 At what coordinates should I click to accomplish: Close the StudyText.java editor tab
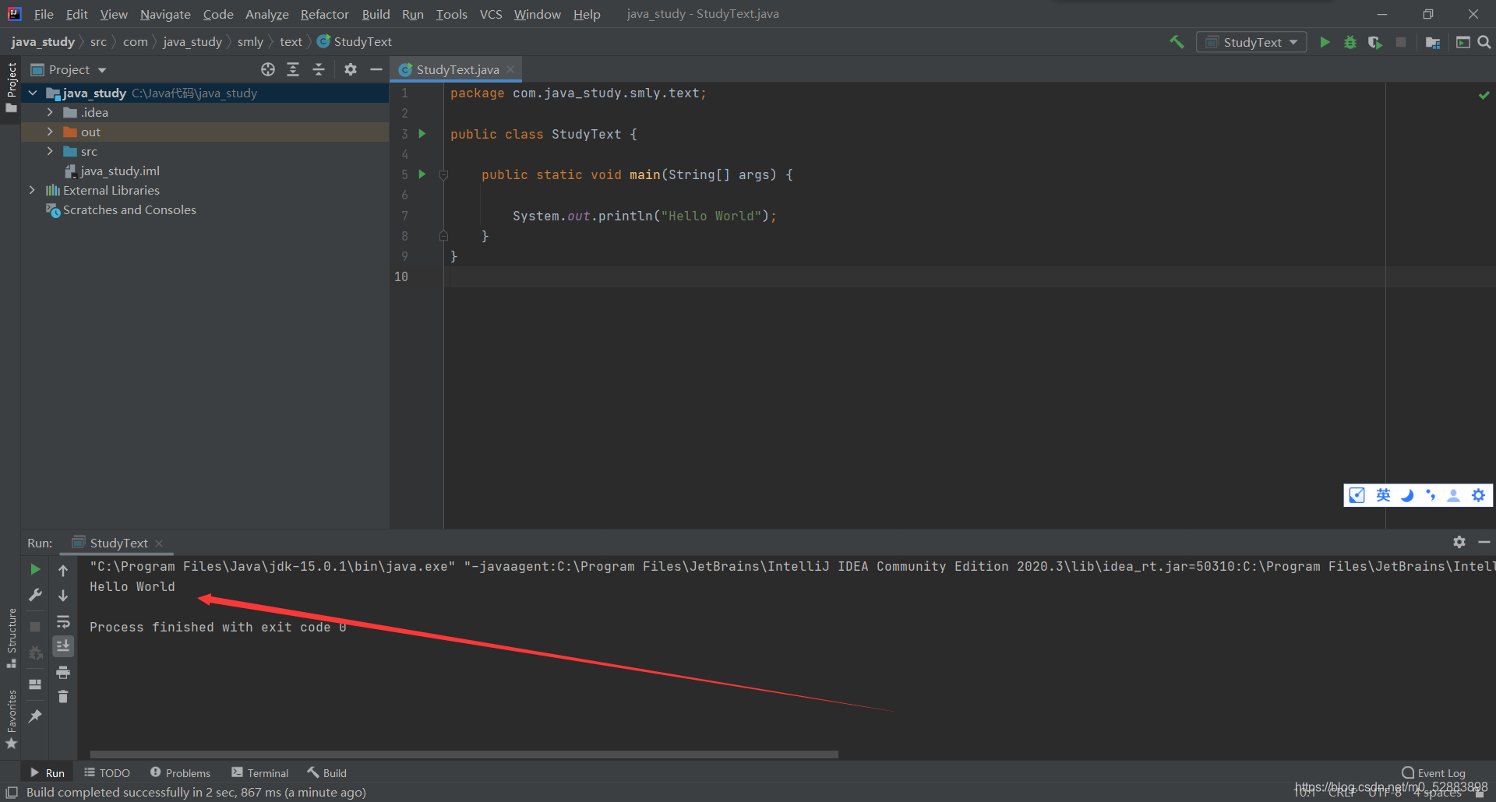[x=511, y=69]
